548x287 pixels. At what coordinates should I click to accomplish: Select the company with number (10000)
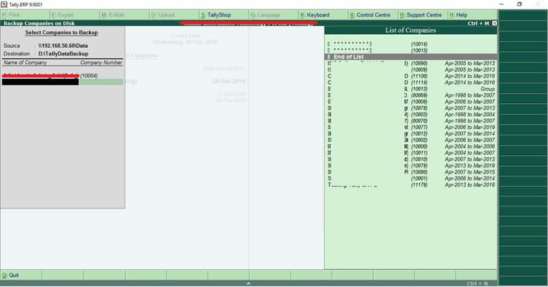410,146
